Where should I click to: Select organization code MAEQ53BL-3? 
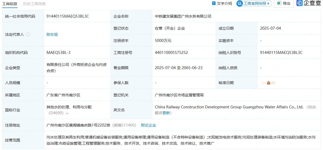(58, 53)
